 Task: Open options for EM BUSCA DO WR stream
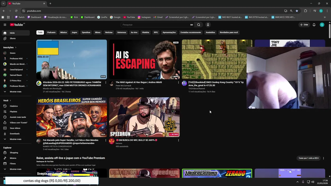click(178, 140)
